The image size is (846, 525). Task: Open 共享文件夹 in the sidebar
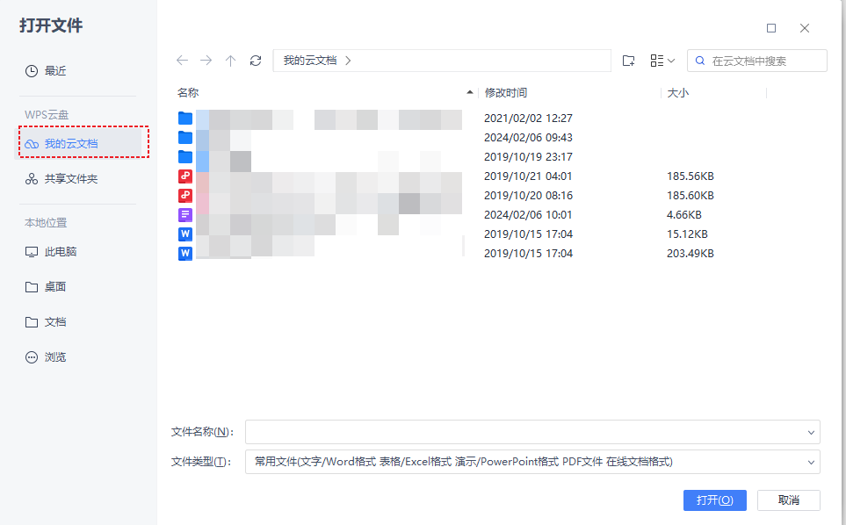[x=71, y=179]
